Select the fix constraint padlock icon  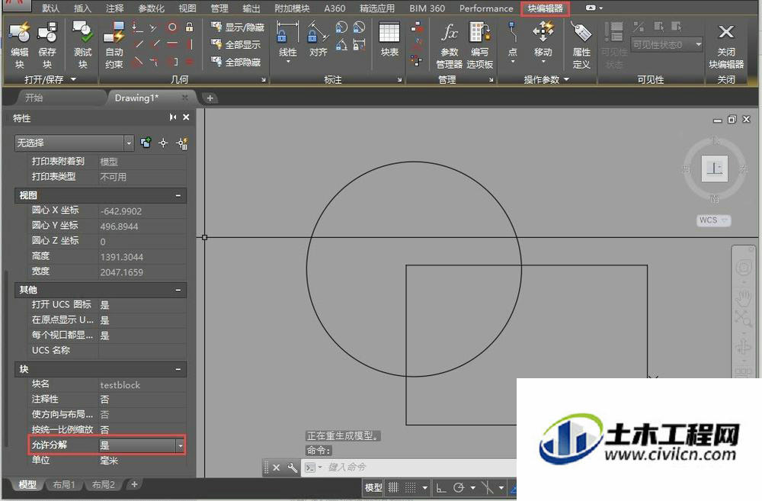tap(190, 27)
